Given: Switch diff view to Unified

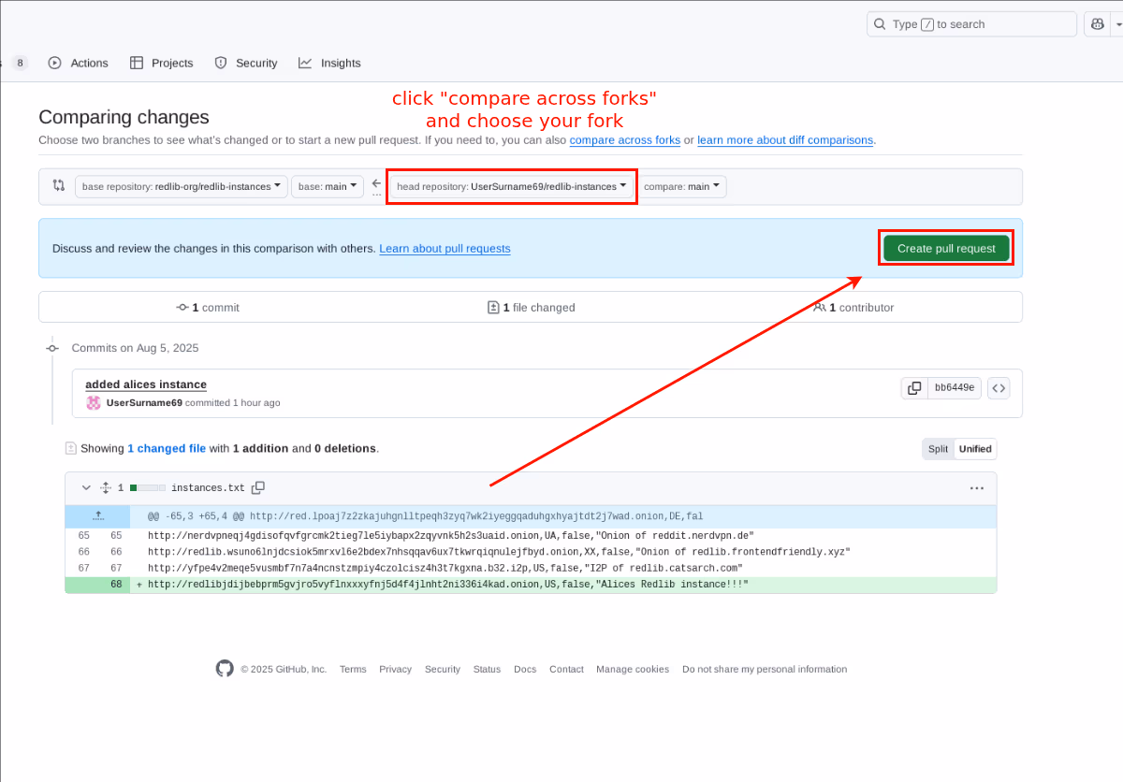Looking at the screenshot, I should pos(974,449).
